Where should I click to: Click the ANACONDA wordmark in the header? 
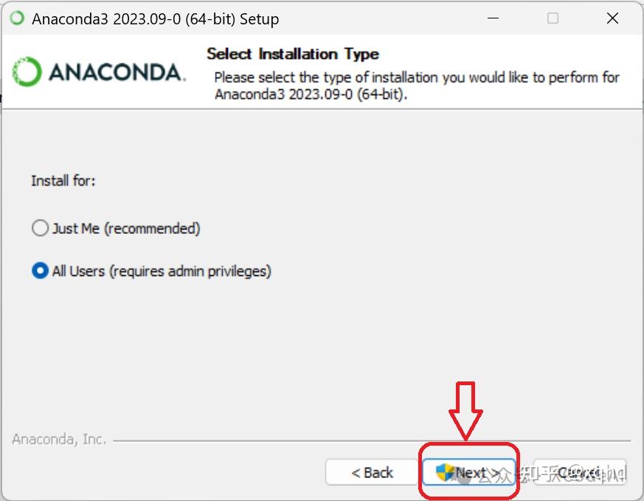pos(117,72)
